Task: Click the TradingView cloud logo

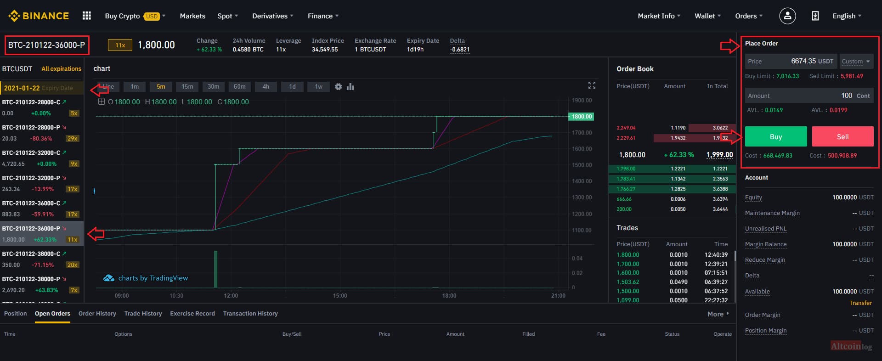Action: [x=109, y=278]
